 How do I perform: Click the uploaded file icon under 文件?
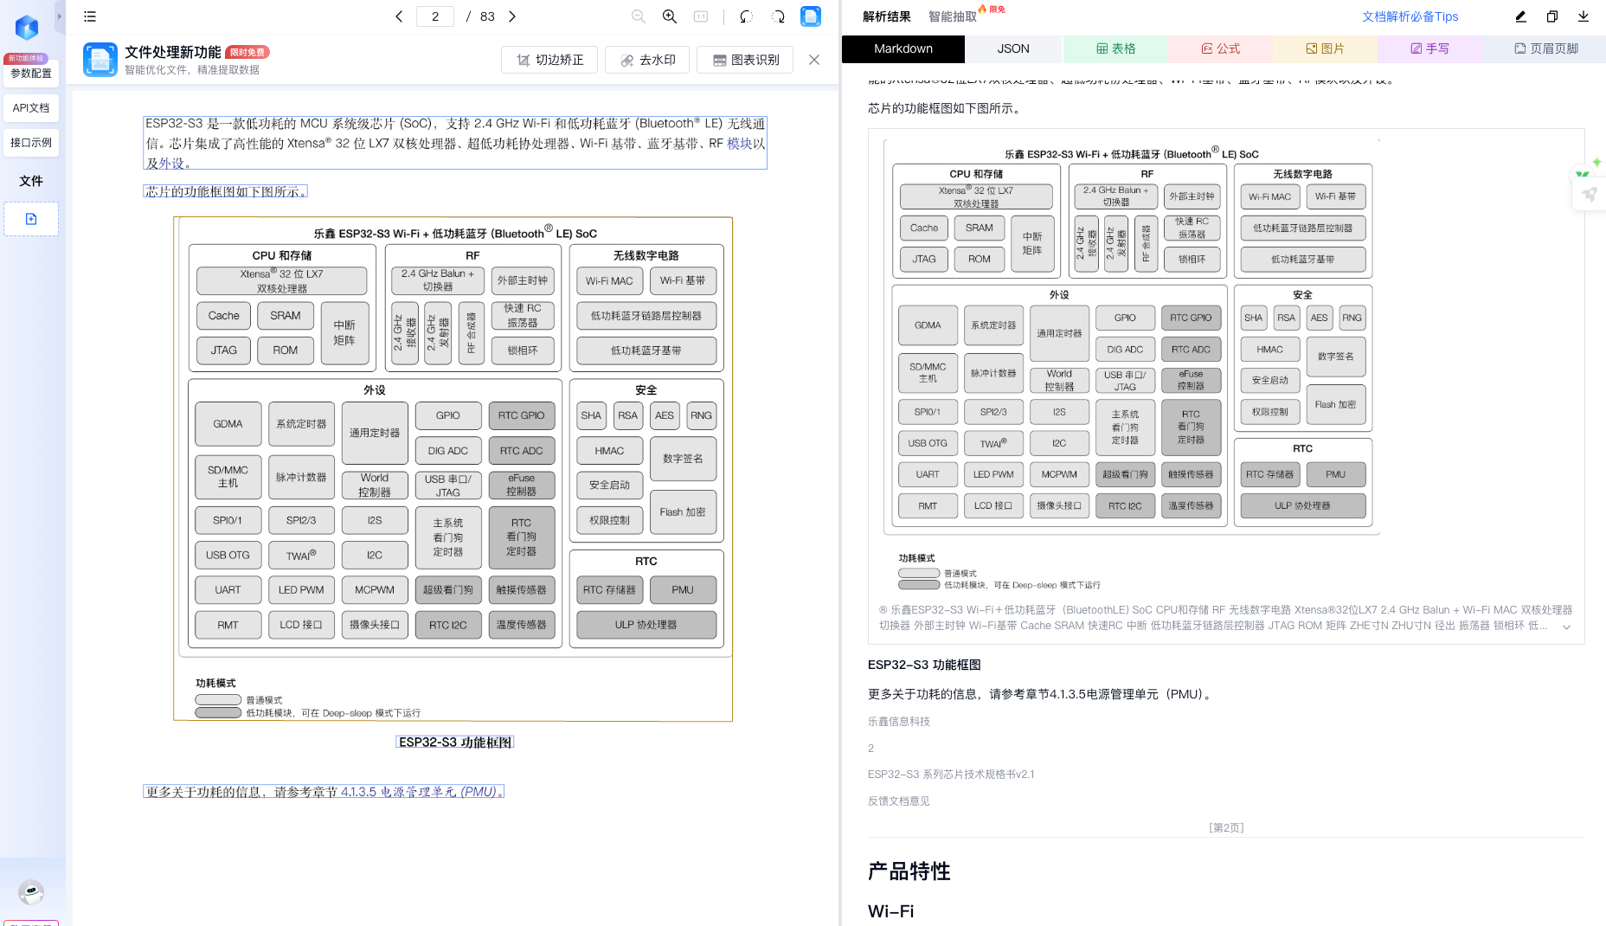coord(31,219)
